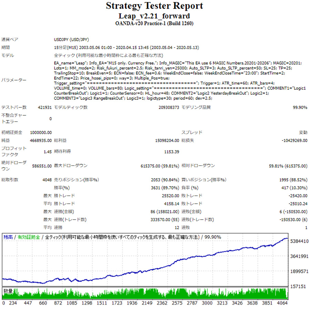Click the モデル label
The width and height of the screenshot is (310, 309).
(x=8, y=55)
